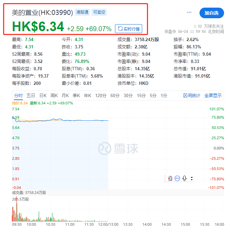Click the document checkmark icon in floating toolbar
The width and height of the screenshot is (230, 234).
tap(170, 178)
